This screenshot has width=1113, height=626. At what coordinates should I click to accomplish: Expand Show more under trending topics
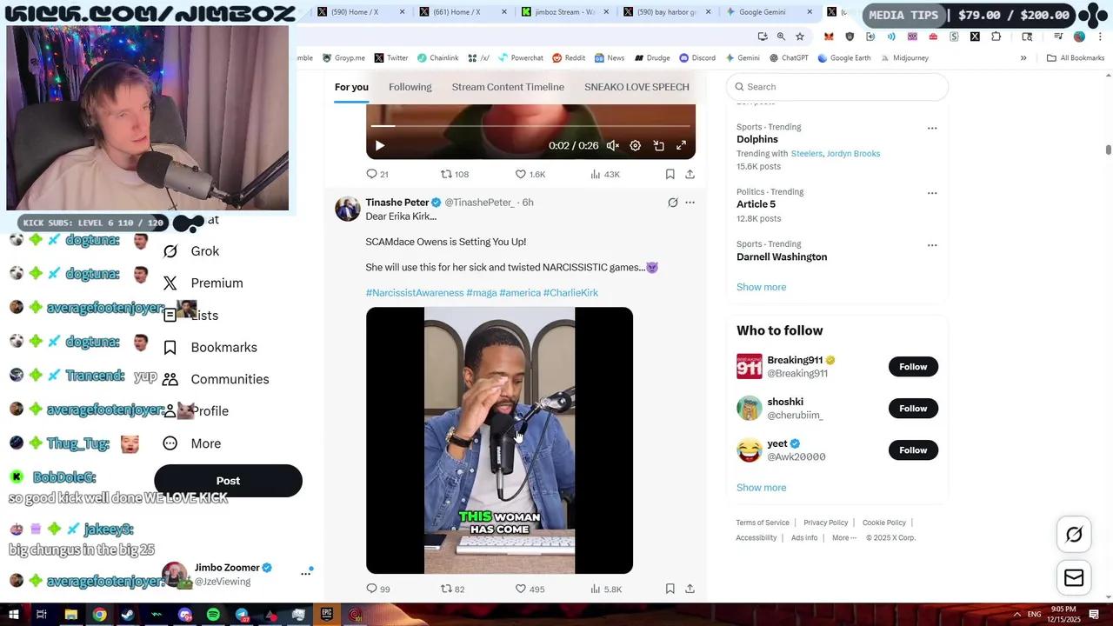coord(761,286)
